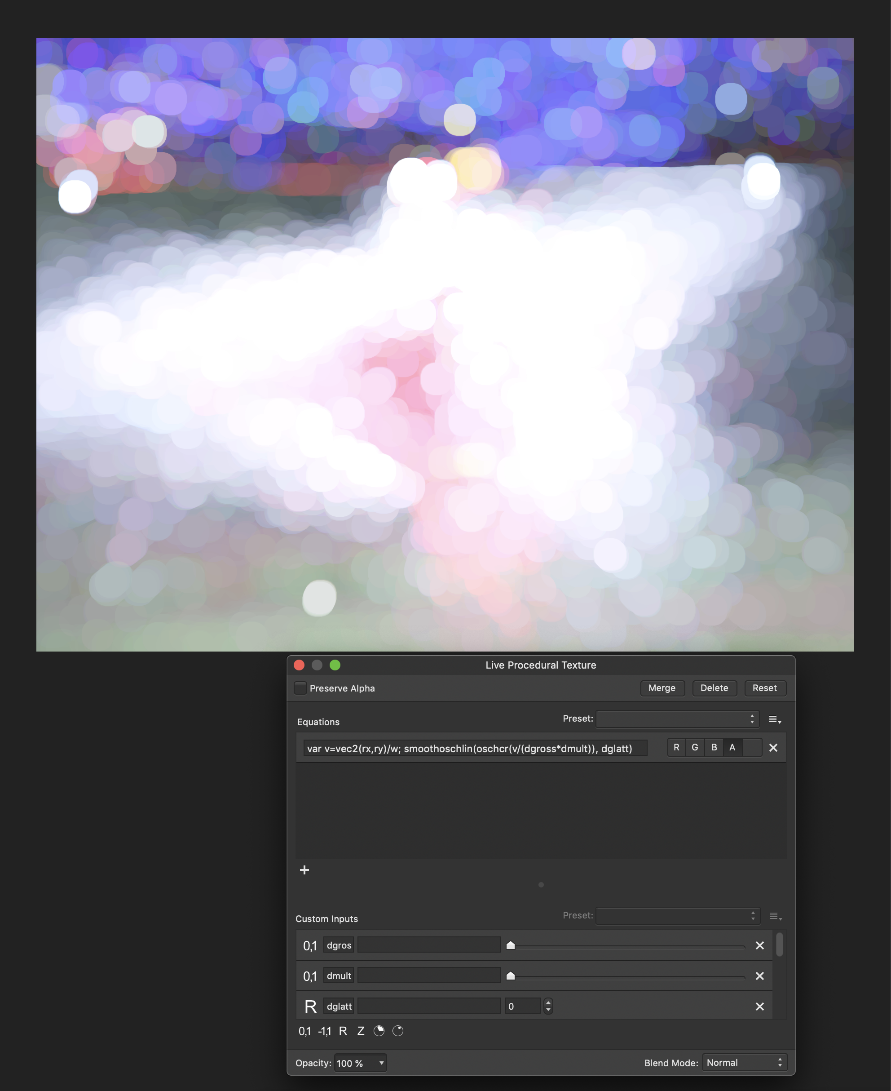891x1091 pixels.
Task: Close the Live Procedural Texture window
Action: point(299,665)
